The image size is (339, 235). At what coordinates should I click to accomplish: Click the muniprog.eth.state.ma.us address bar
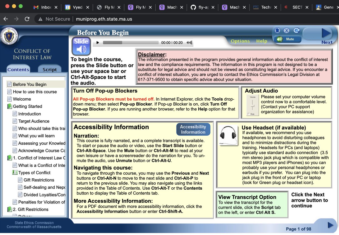coord(104,19)
